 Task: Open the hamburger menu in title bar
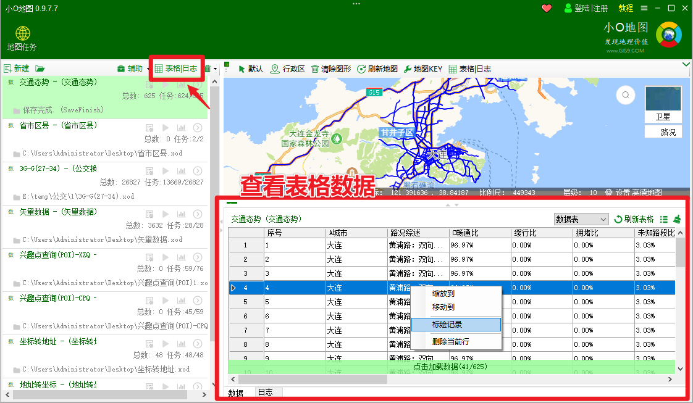click(644, 9)
